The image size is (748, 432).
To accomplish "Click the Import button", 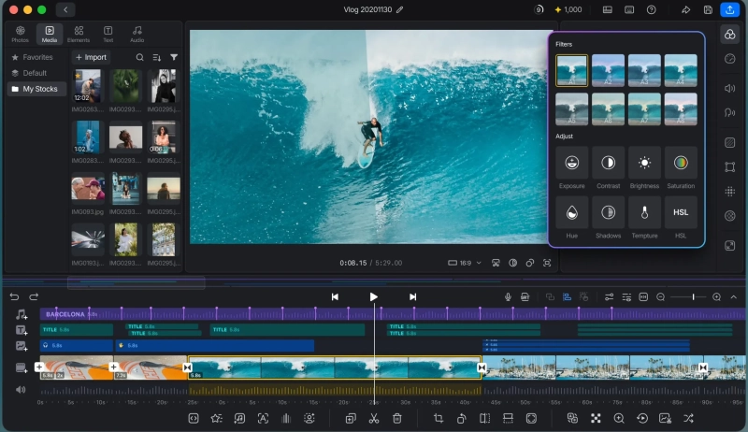I will coord(91,57).
